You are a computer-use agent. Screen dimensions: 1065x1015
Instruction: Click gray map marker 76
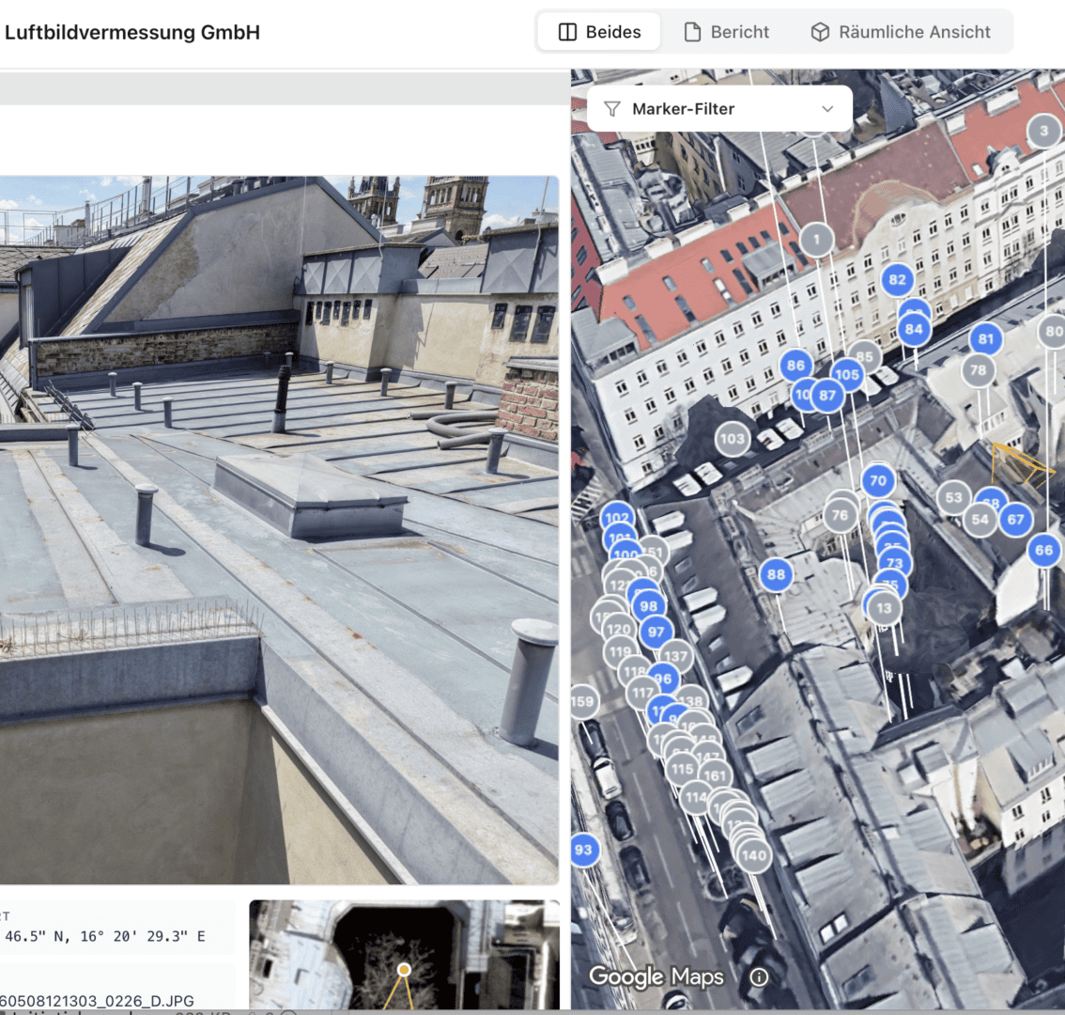pos(841,515)
